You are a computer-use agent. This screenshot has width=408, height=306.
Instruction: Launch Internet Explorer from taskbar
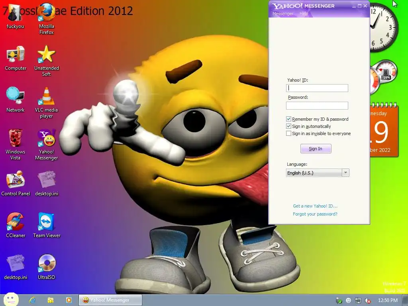pos(32,300)
